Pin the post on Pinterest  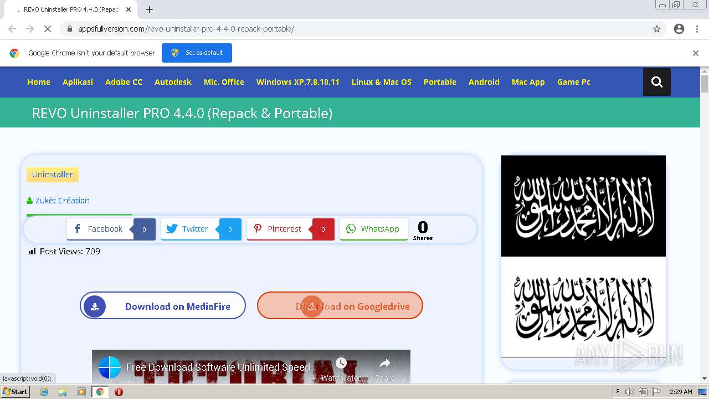[291, 229]
